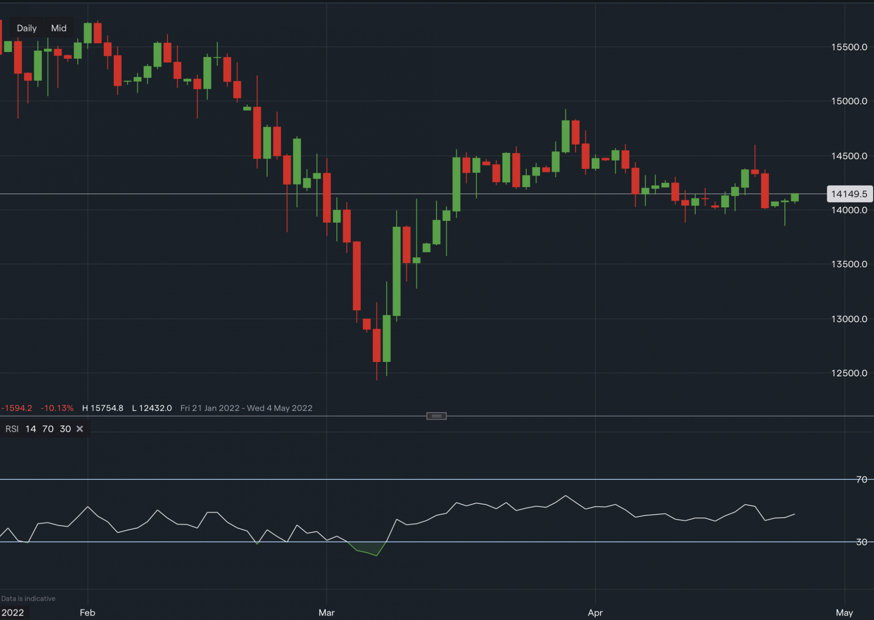
Task: Click the Feb label on the time axis
Action: point(87,613)
